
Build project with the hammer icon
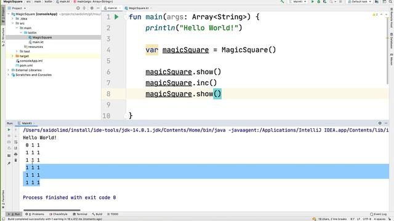pos(283,1)
